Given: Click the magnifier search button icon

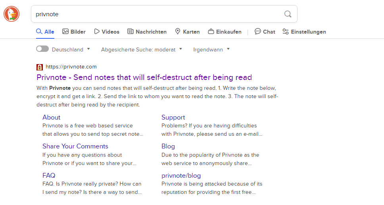Looking at the screenshot, I should click(288, 14).
